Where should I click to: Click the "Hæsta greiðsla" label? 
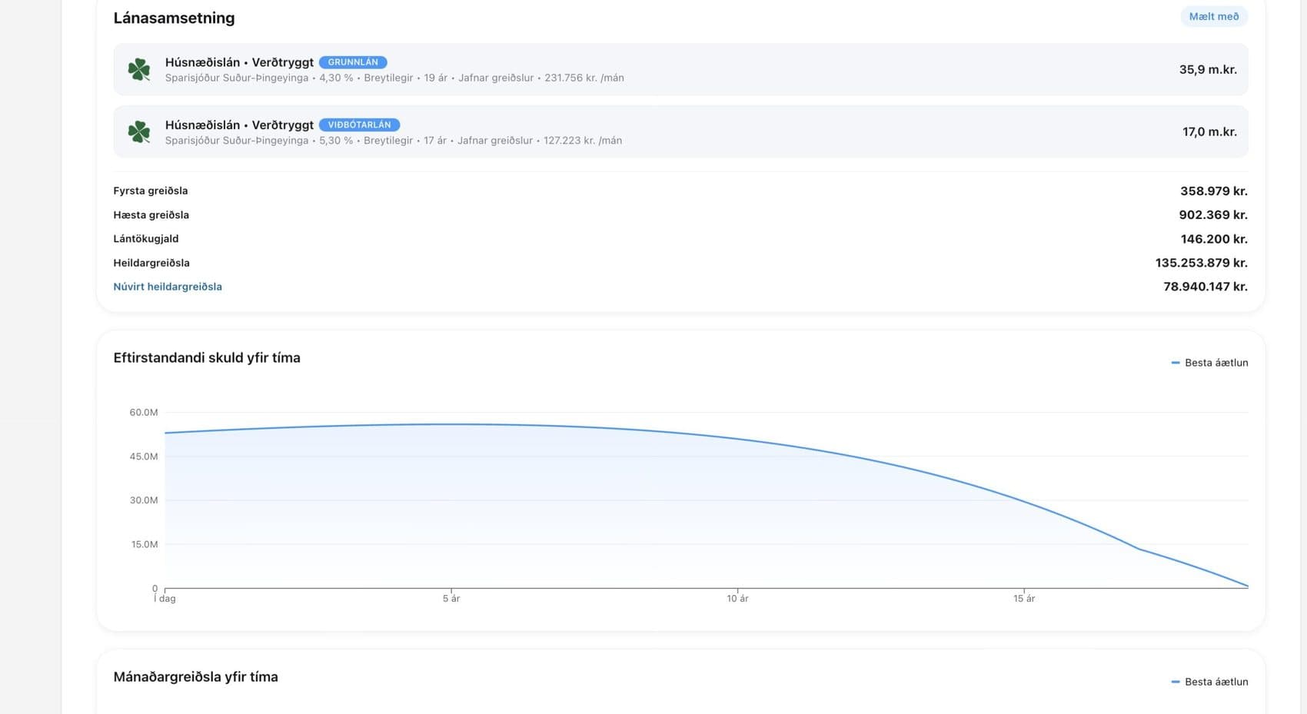151,215
